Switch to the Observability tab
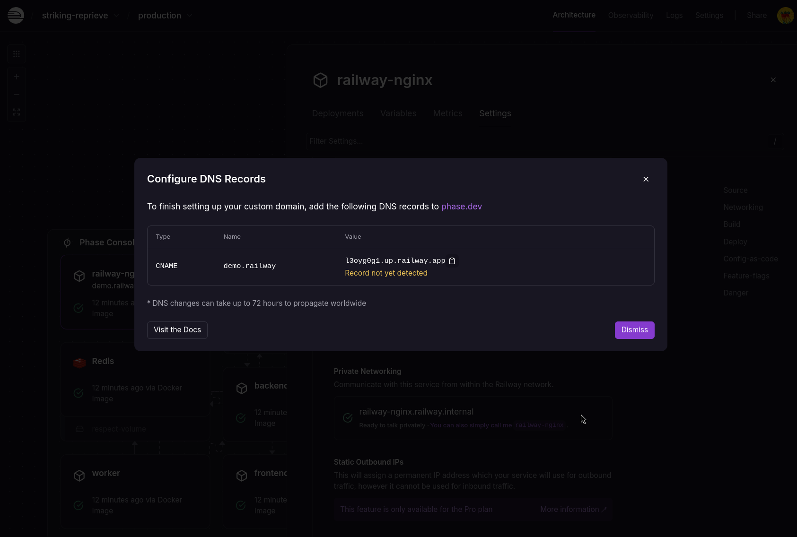Image resolution: width=797 pixels, height=537 pixels. (x=631, y=16)
